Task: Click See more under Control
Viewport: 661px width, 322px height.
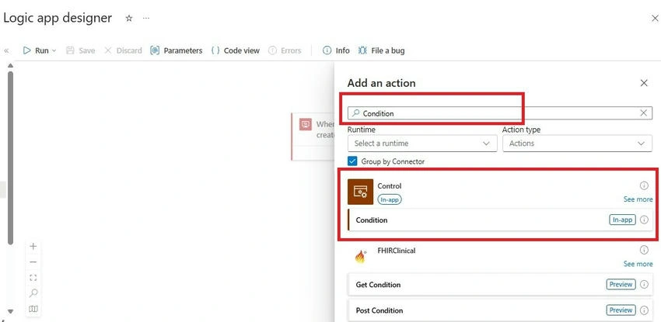Action: [x=638, y=199]
